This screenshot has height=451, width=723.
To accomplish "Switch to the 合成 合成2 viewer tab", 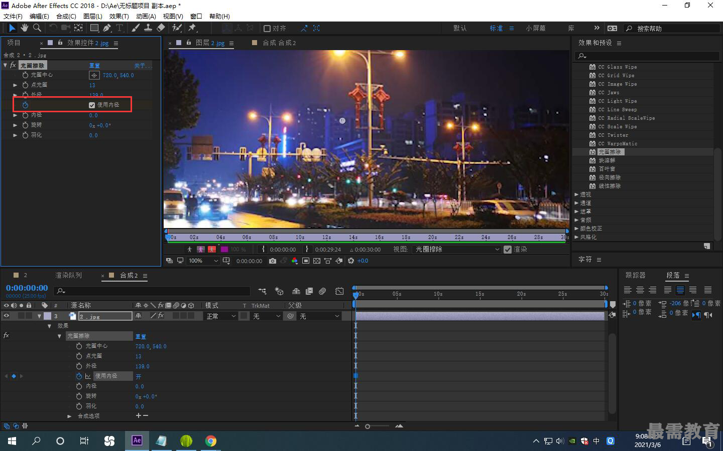I will coord(279,43).
